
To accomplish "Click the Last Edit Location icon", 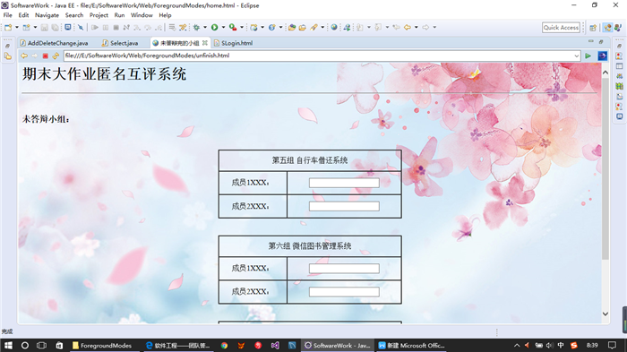I will coord(396,27).
